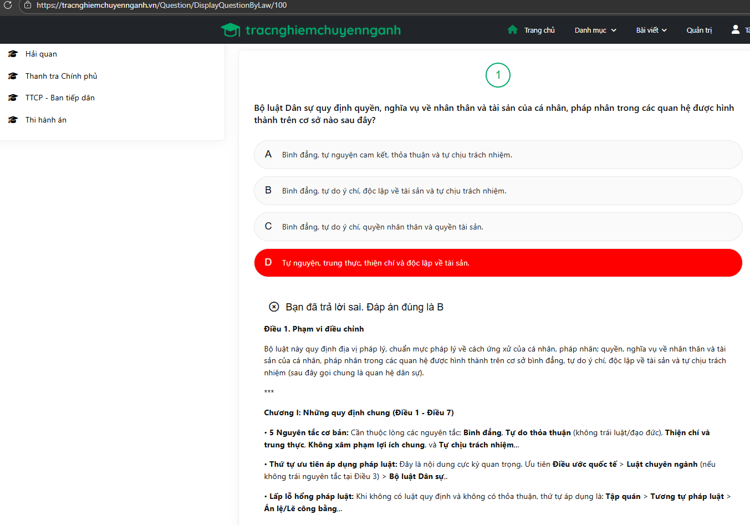Open TTCP - Ban tiếp dân category
This screenshot has width=750, height=525.
coord(60,98)
